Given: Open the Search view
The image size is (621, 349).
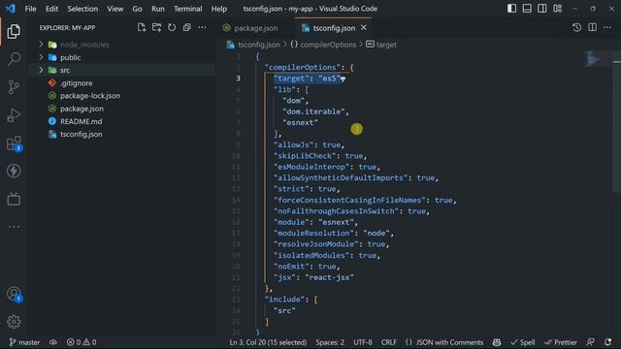Looking at the screenshot, I should pos(14,59).
